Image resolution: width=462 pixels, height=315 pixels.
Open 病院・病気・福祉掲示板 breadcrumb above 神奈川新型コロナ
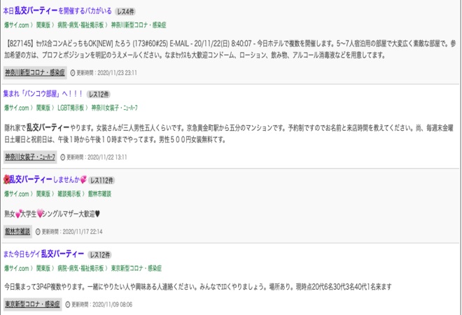80,25
